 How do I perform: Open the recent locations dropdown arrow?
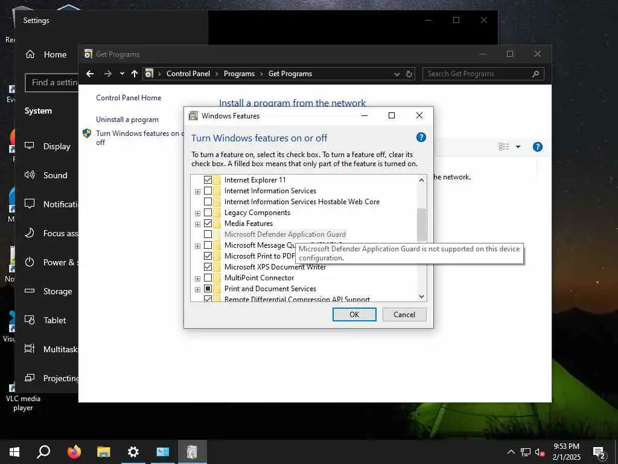tap(122, 74)
